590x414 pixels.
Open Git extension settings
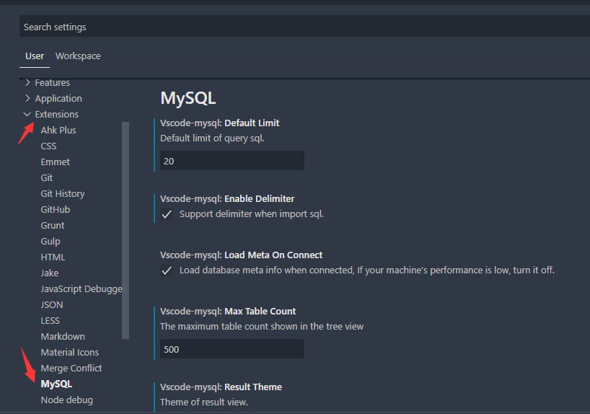pos(47,177)
